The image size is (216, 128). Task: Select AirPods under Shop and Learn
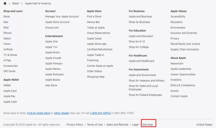tap(8, 50)
